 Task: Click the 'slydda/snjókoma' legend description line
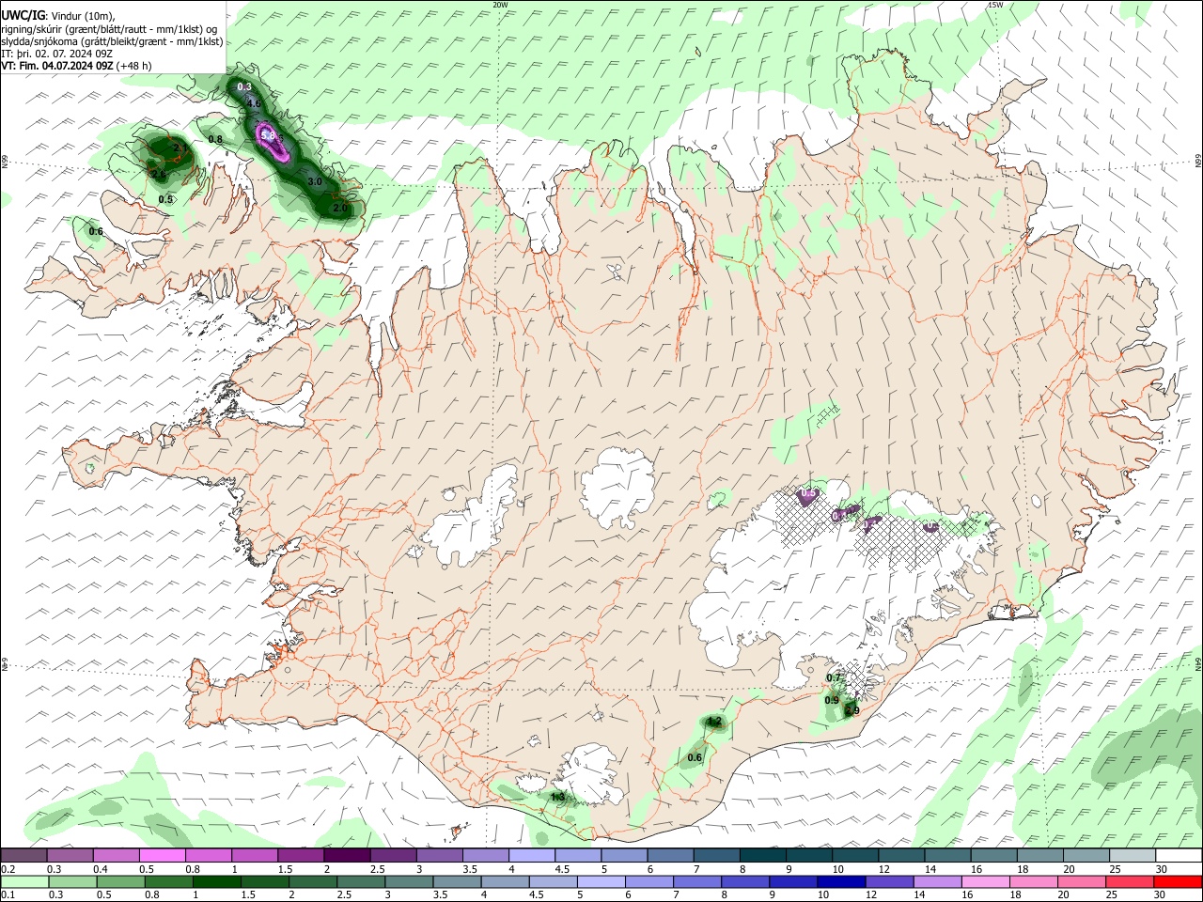[x=112, y=41]
